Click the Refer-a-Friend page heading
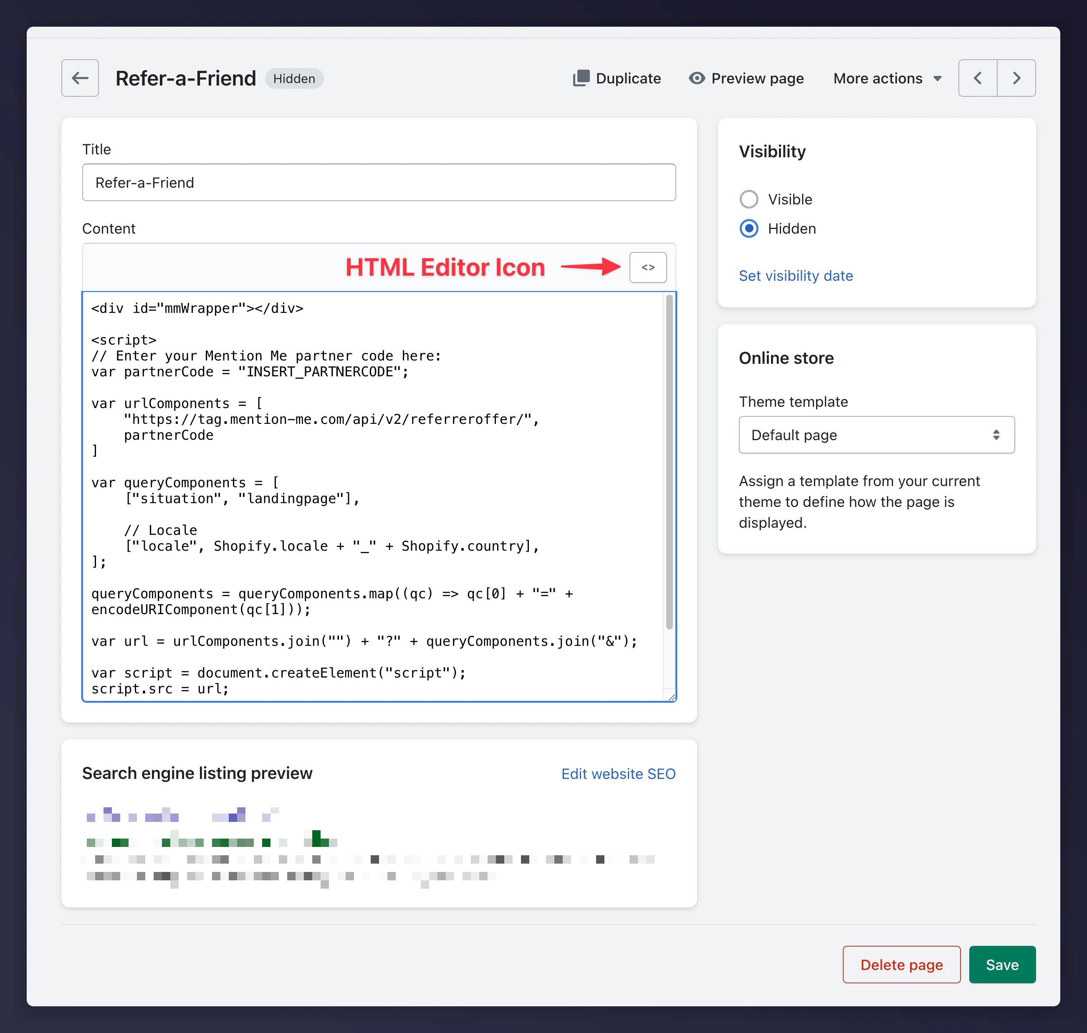Screen dimensions: 1087x1033 pos(186,78)
